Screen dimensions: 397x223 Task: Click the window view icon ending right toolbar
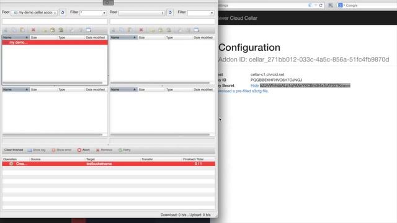coord(196,30)
